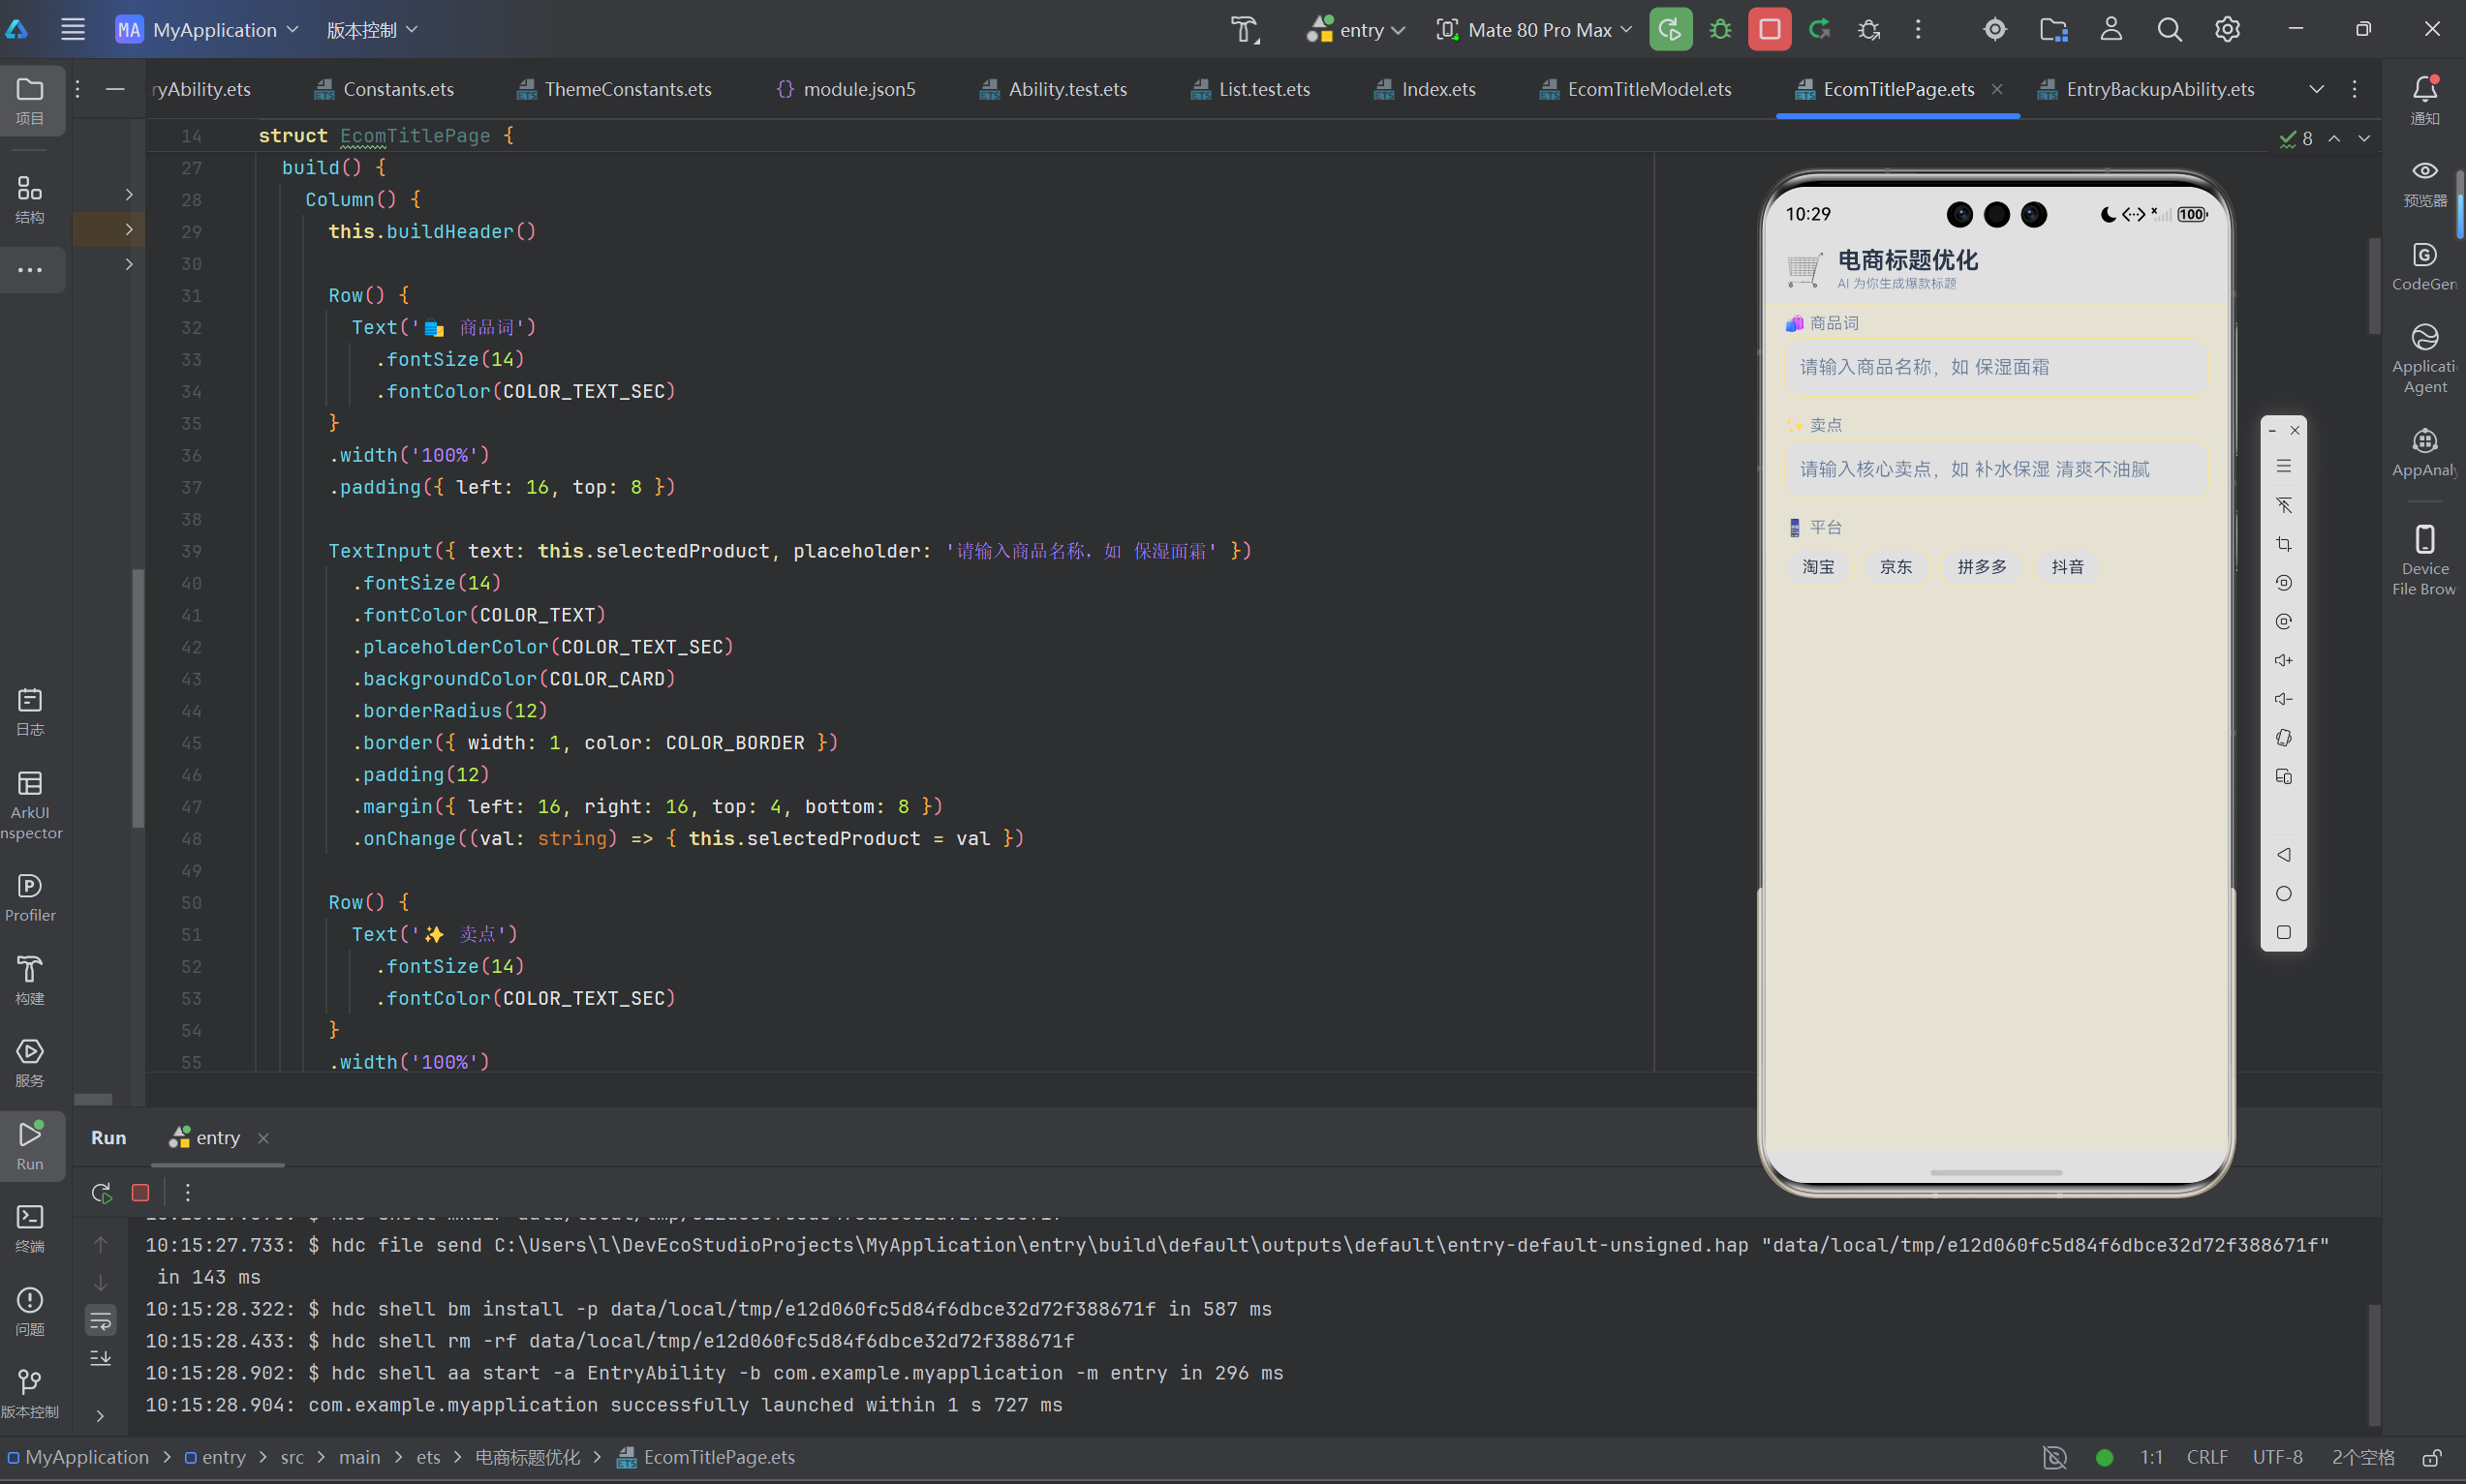This screenshot has width=2466, height=1484.
Task: Close the entry Run tab
Action: 263,1138
